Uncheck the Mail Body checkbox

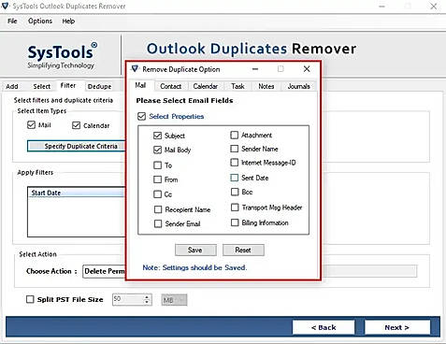157,150
